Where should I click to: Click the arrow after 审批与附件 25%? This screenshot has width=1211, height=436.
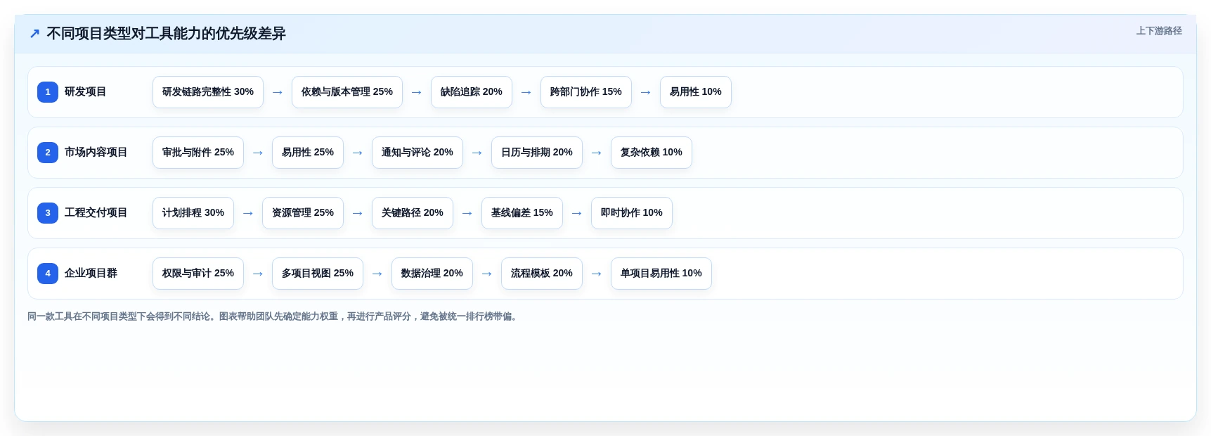pyautogui.click(x=258, y=153)
